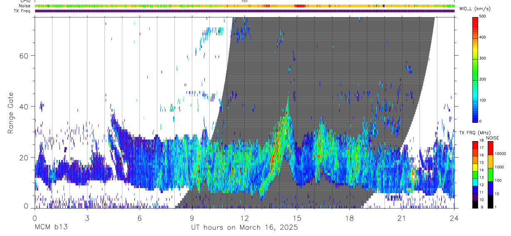Click the noise level color scale bar
Screen dimensions: 511x236
[x=490, y=174]
